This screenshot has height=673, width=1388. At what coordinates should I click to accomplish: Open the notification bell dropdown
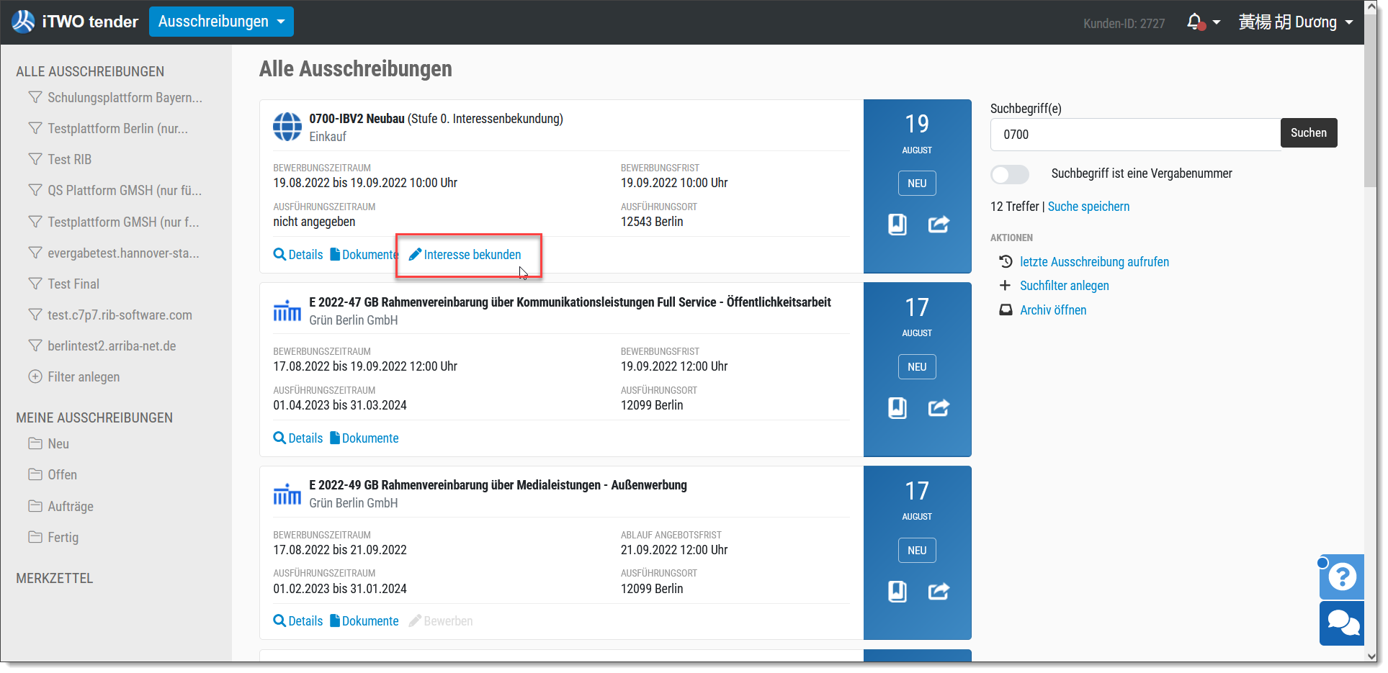[1203, 22]
